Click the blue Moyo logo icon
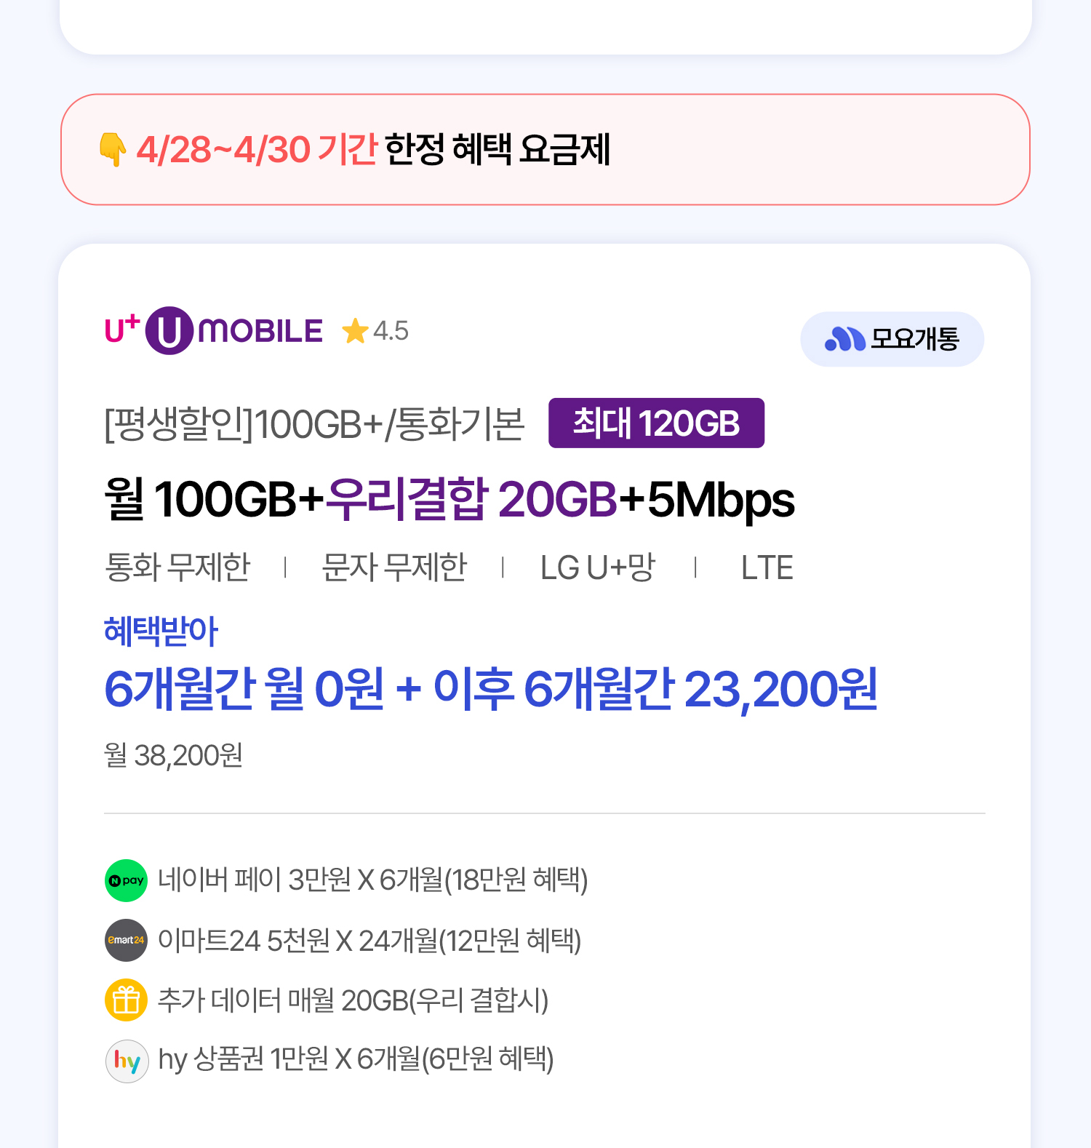 844,339
